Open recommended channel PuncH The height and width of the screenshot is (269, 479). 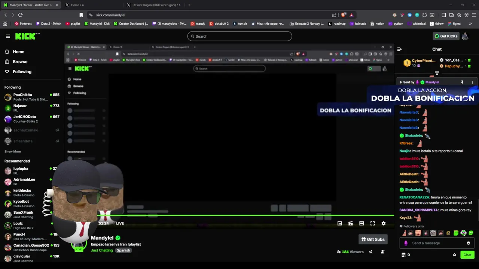[x=32, y=236]
